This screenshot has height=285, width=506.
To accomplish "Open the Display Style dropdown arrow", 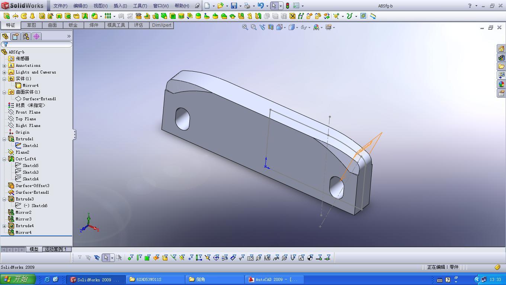I will (x=297, y=27).
